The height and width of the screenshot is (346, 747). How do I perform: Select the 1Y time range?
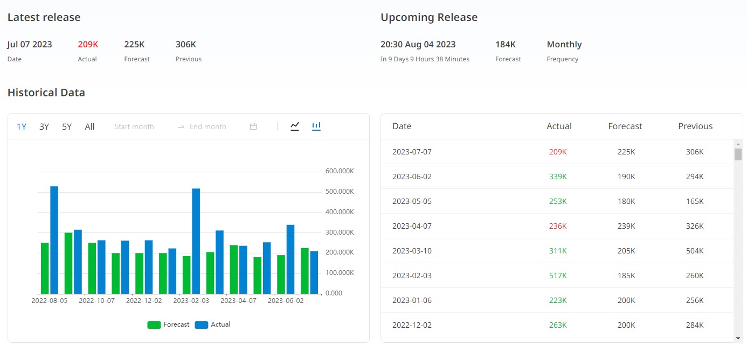[x=22, y=127]
